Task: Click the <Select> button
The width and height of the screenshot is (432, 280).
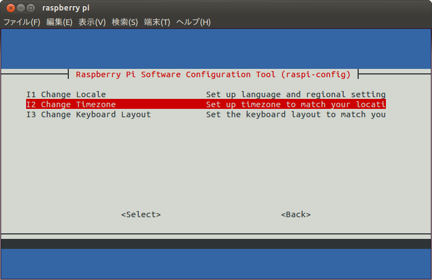Action: coord(141,214)
